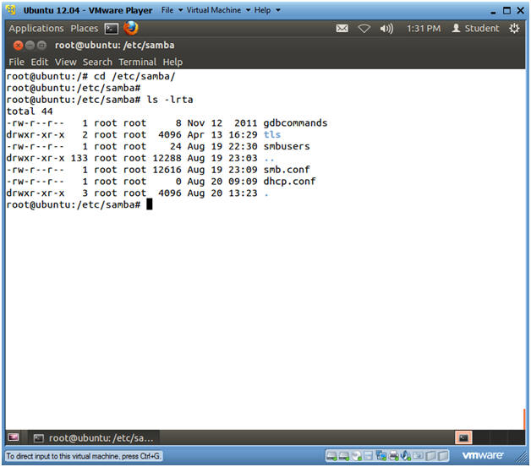Click the VMware floppy drive status icon
This screenshot has width=531, height=467.
pyautogui.click(x=369, y=456)
